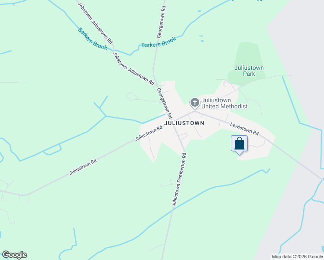Click the shopping bag map marker

(239, 145)
